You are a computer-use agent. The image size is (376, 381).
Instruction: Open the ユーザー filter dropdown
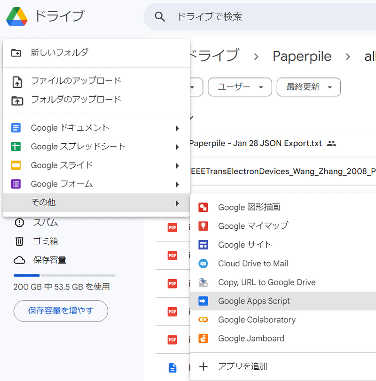pos(240,87)
